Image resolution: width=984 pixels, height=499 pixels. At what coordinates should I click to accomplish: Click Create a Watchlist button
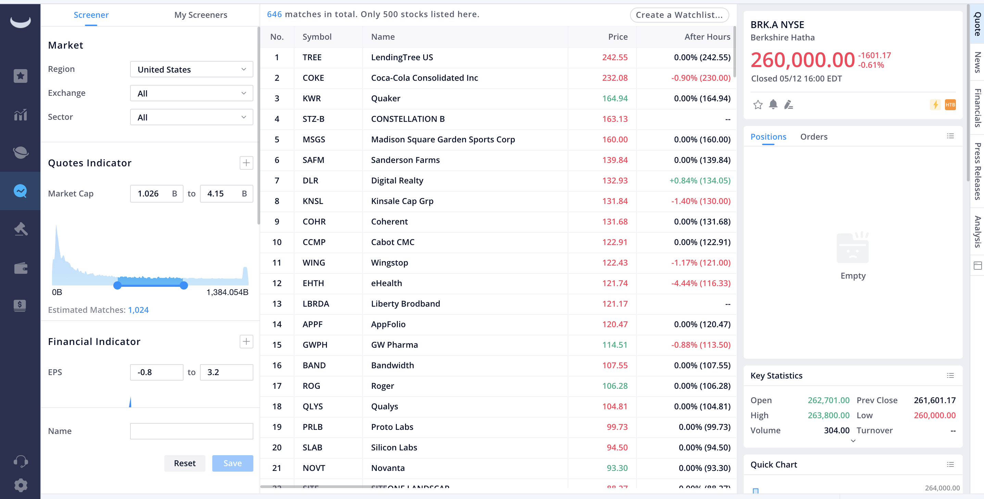(679, 15)
